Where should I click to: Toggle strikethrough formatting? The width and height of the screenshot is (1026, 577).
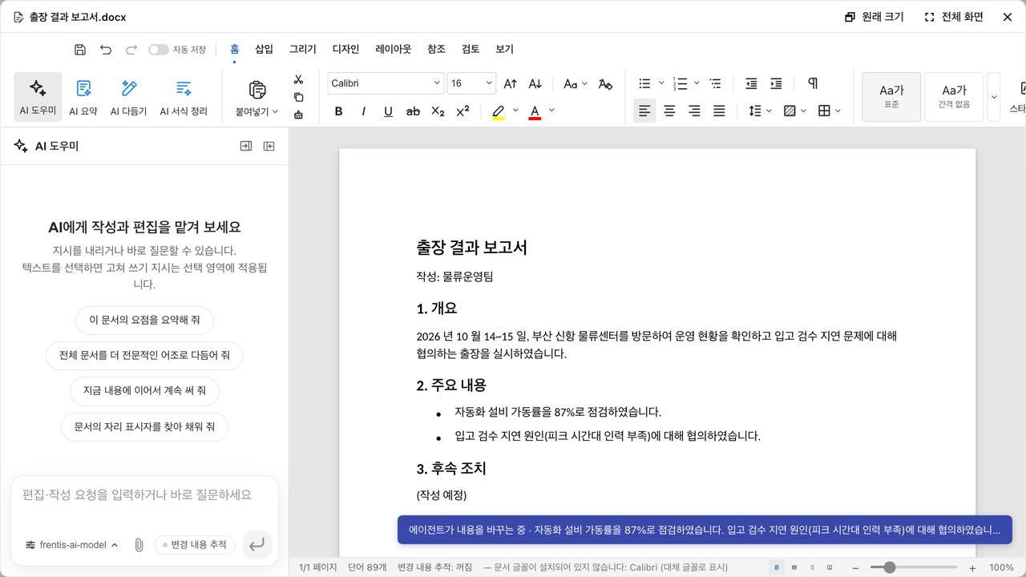(414, 111)
